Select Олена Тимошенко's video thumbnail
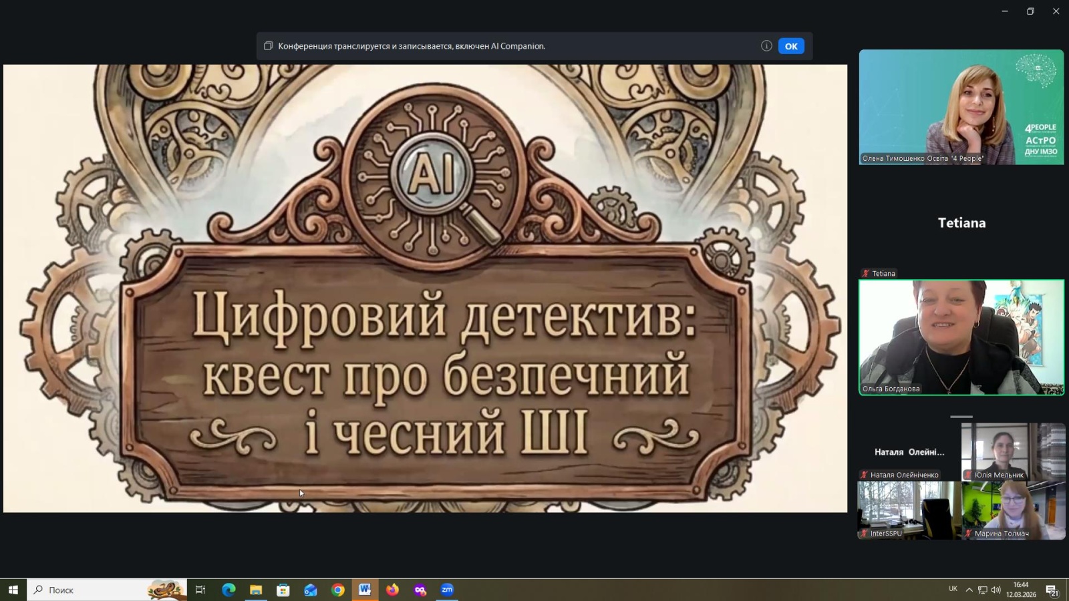The height and width of the screenshot is (601, 1069). click(961, 107)
